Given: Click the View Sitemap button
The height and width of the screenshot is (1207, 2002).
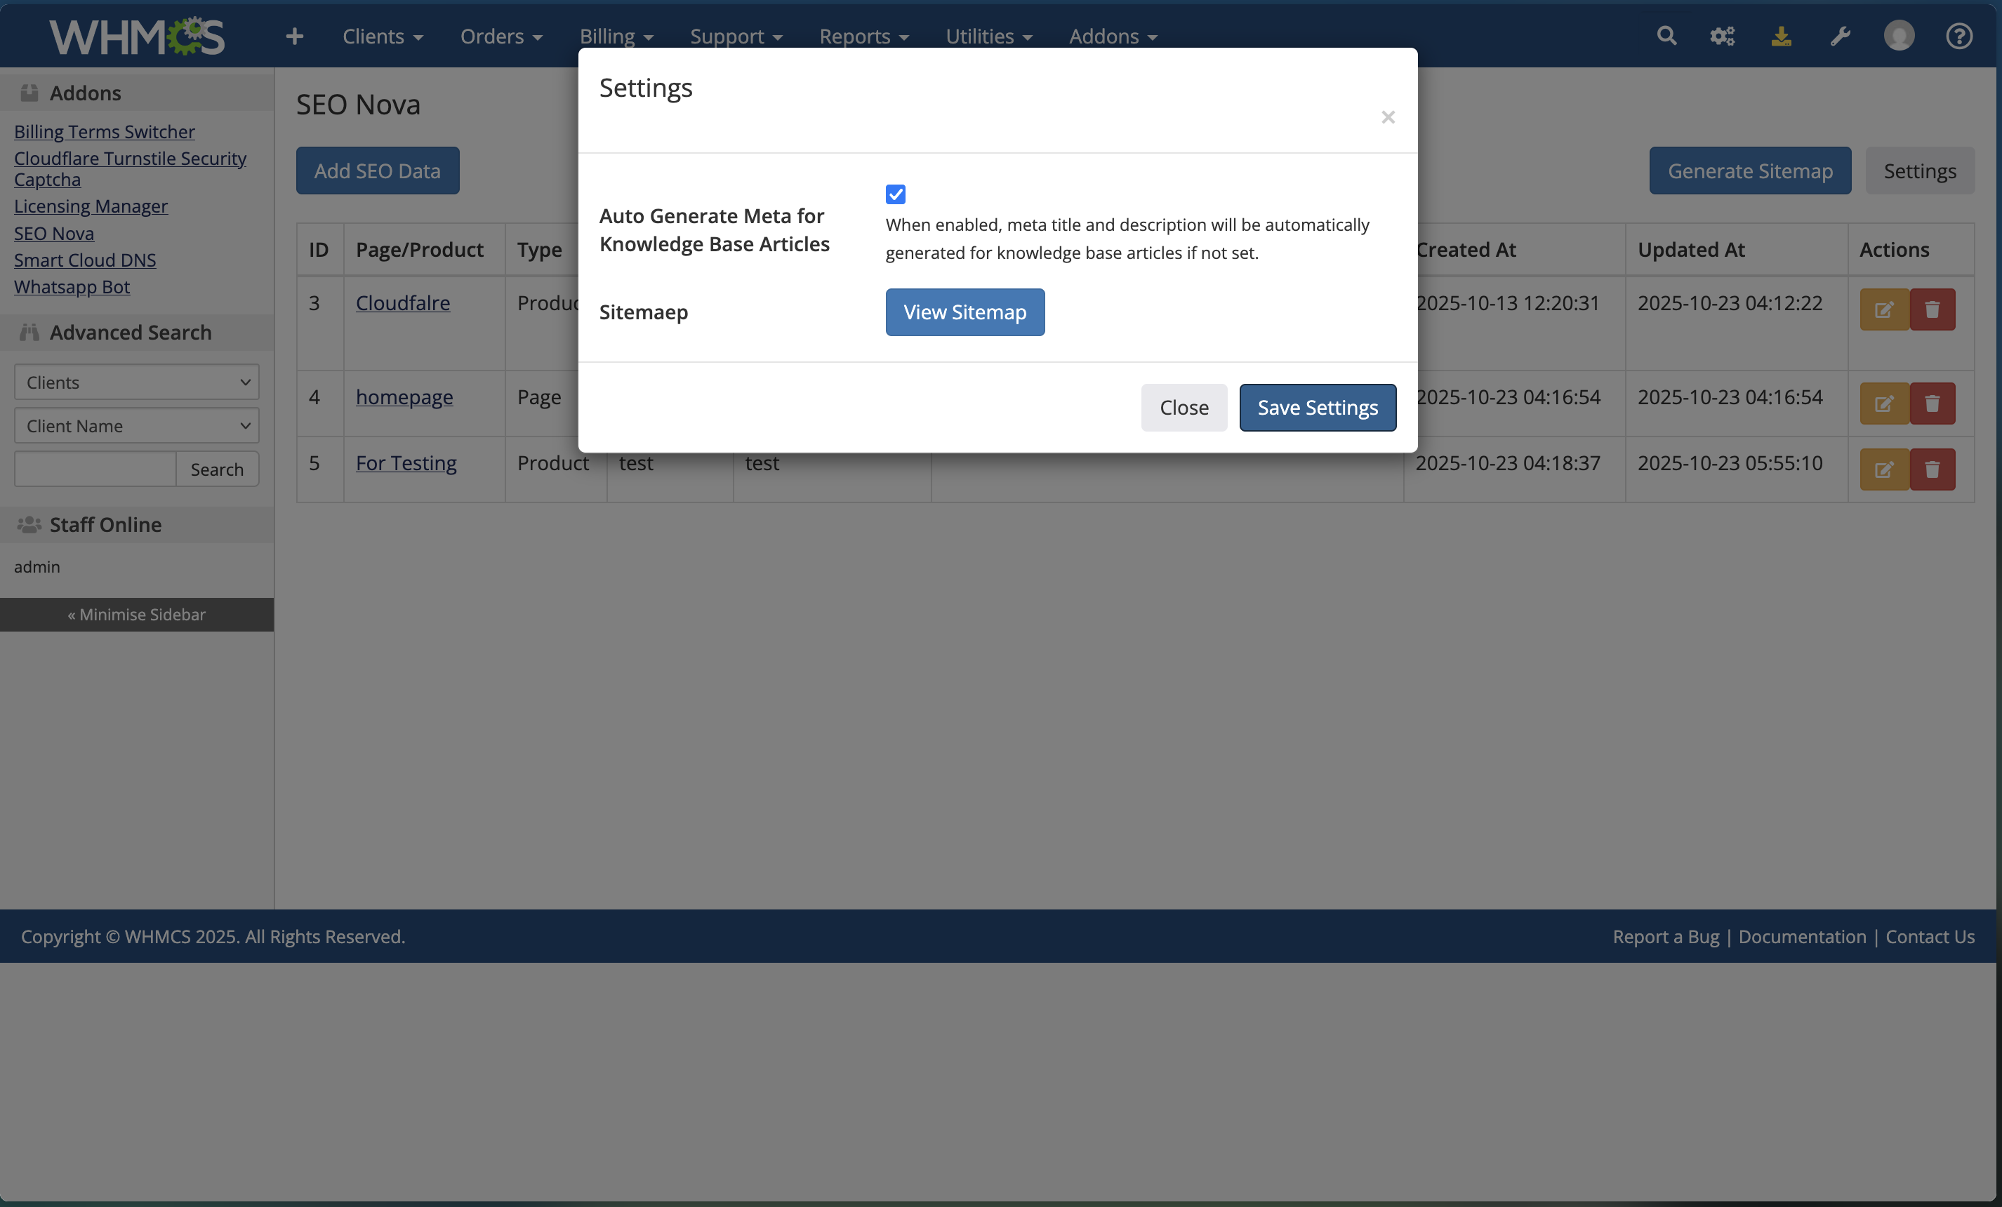Looking at the screenshot, I should 964,312.
